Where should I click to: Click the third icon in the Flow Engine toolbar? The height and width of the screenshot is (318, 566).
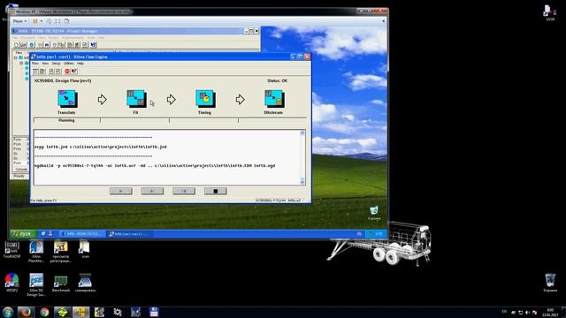coord(51,72)
